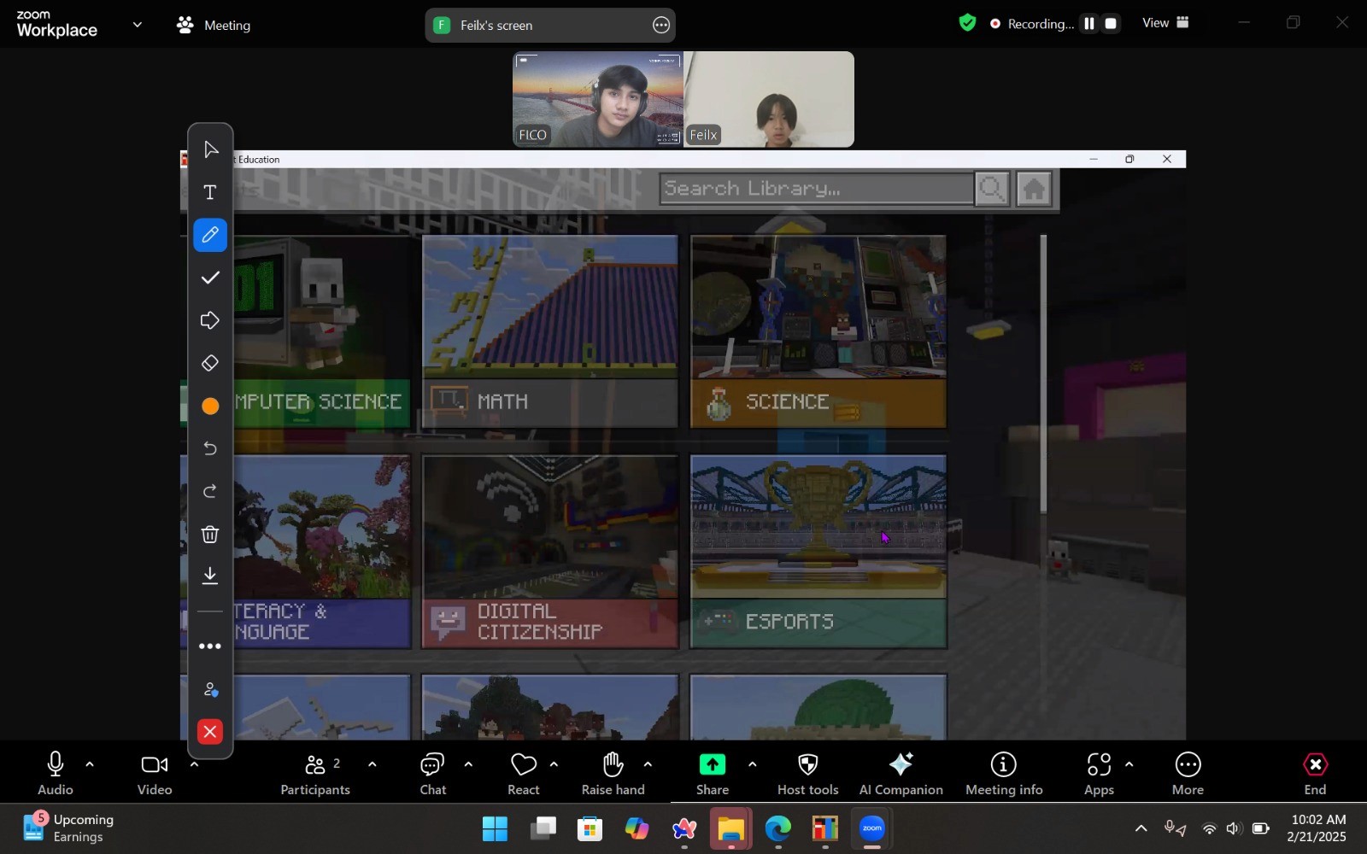Save annotations with download icon
Image resolution: width=1367 pixels, height=854 pixels.
[x=210, y=576]
